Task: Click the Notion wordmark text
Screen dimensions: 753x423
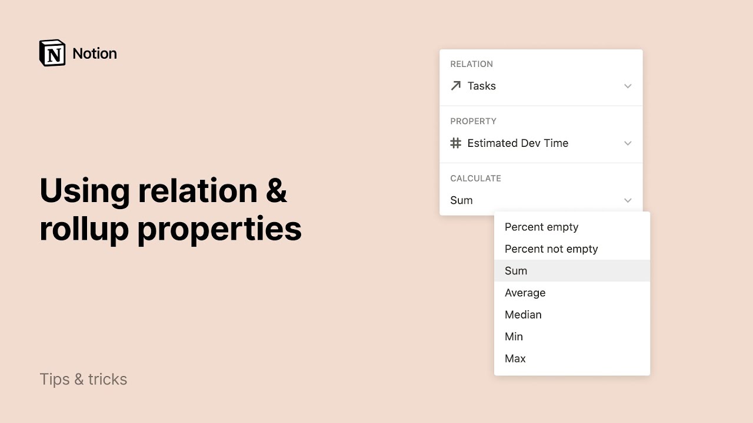Action: [95, 53]
